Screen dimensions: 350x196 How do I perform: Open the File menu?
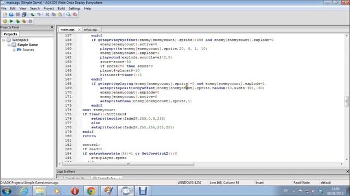4,8
